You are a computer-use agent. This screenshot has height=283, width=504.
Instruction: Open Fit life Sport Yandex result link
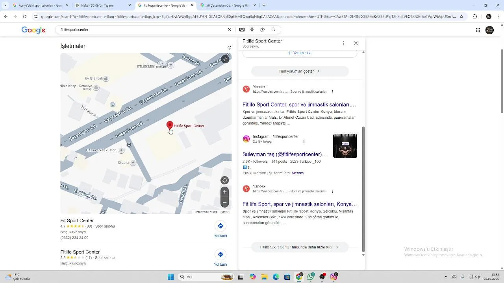(300, 204)
